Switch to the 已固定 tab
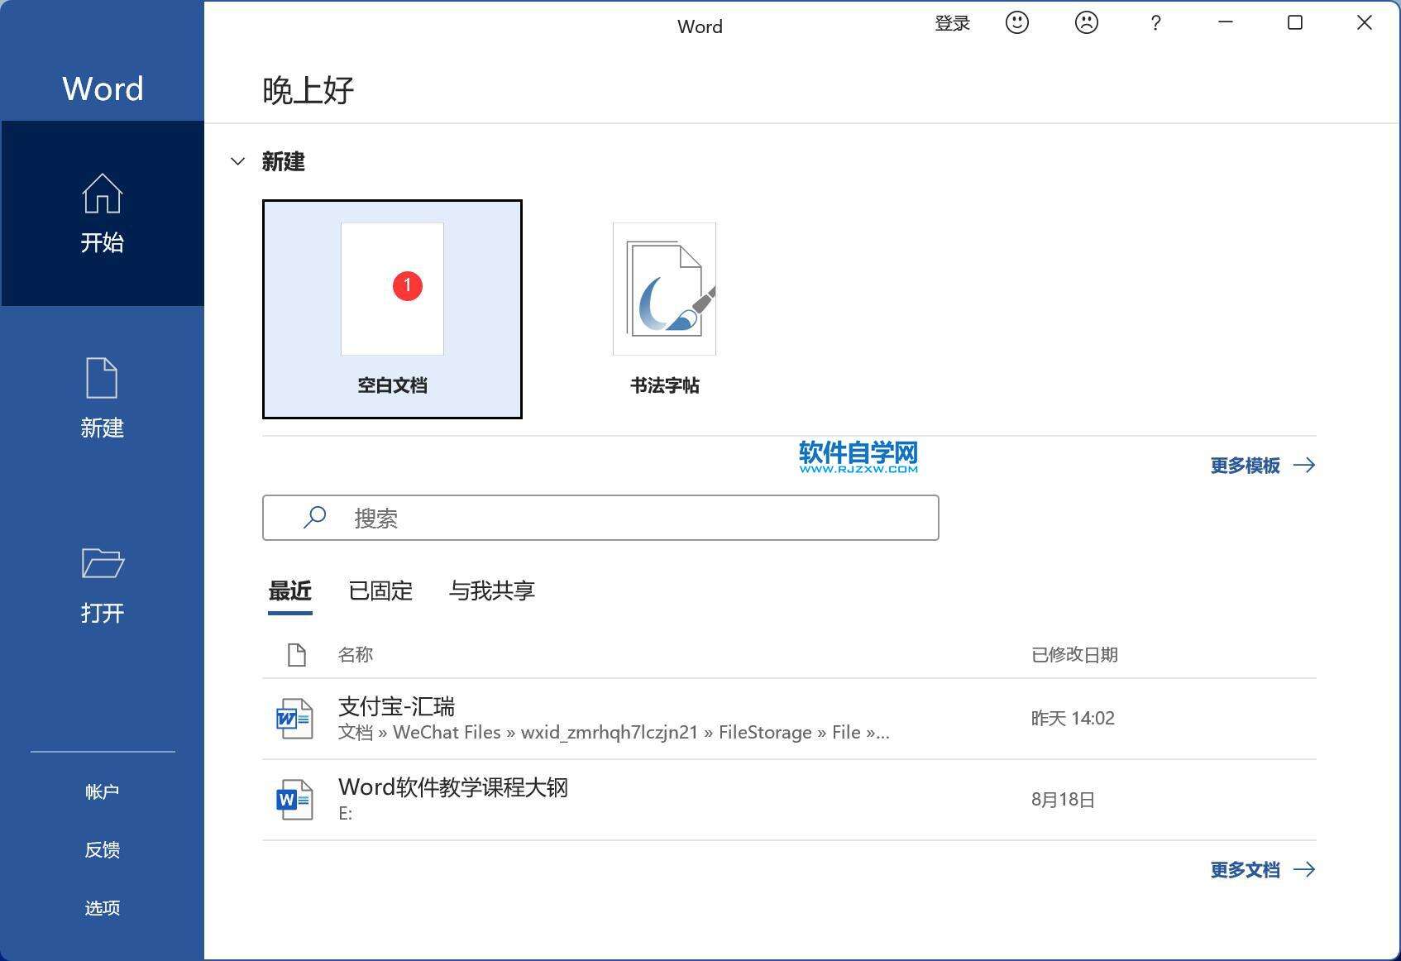Viewport: 1401px width, 961px height. [380, 590]
